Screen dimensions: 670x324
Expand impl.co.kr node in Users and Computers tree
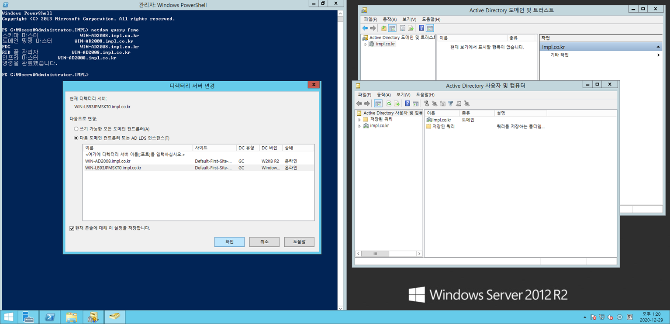coord(359,126)
